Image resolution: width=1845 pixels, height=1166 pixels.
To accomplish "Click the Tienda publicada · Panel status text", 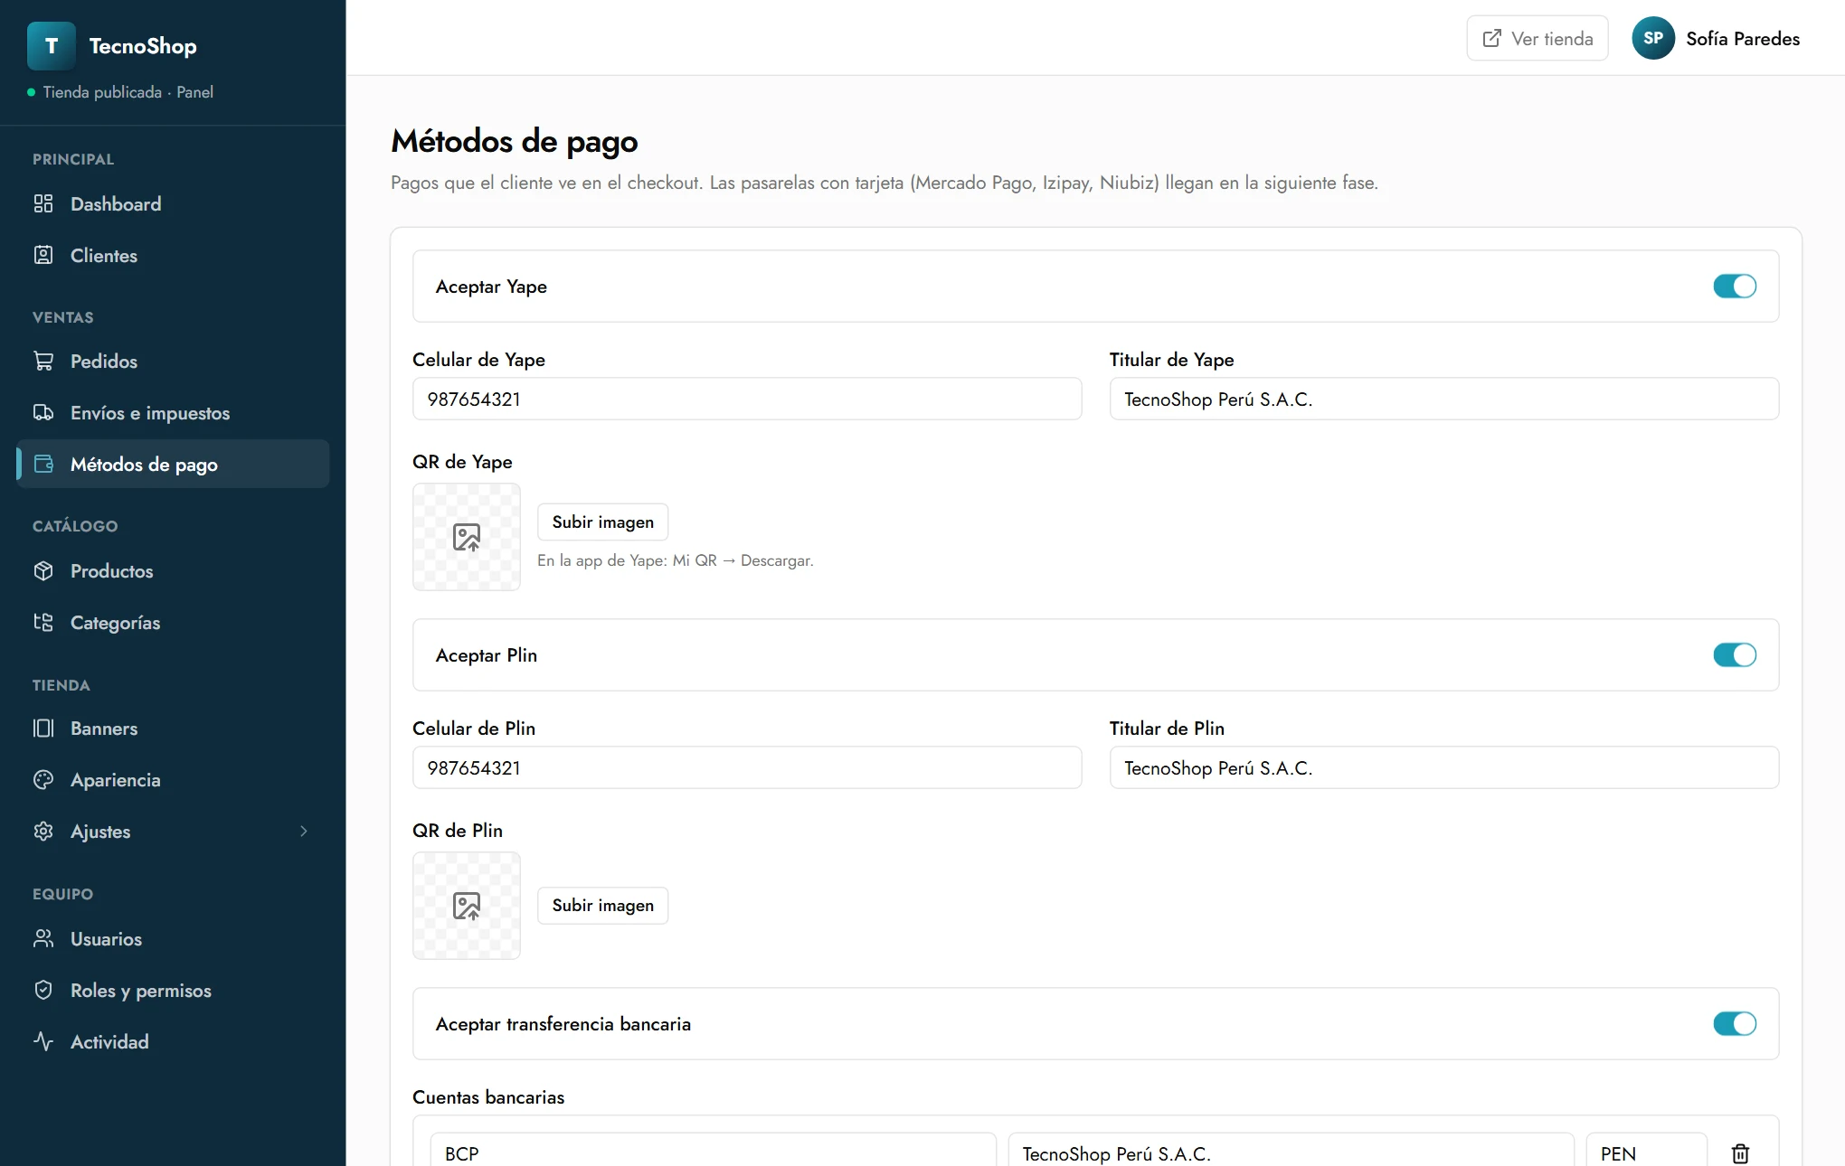I will point(128,92).
